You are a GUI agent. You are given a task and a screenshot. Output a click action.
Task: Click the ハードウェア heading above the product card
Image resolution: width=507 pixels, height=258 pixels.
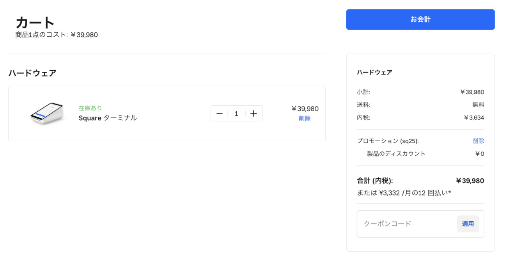coord(32,73)
